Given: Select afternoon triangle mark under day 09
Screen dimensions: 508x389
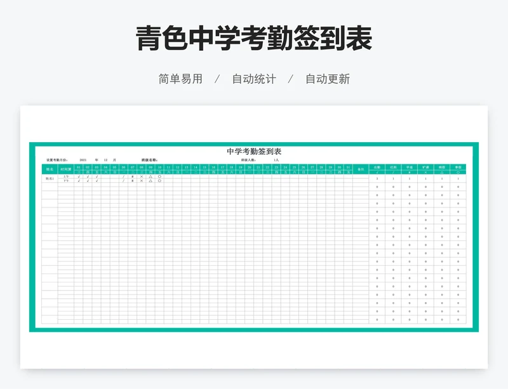Looking at the screenshot, I should [x=150, y=181].
